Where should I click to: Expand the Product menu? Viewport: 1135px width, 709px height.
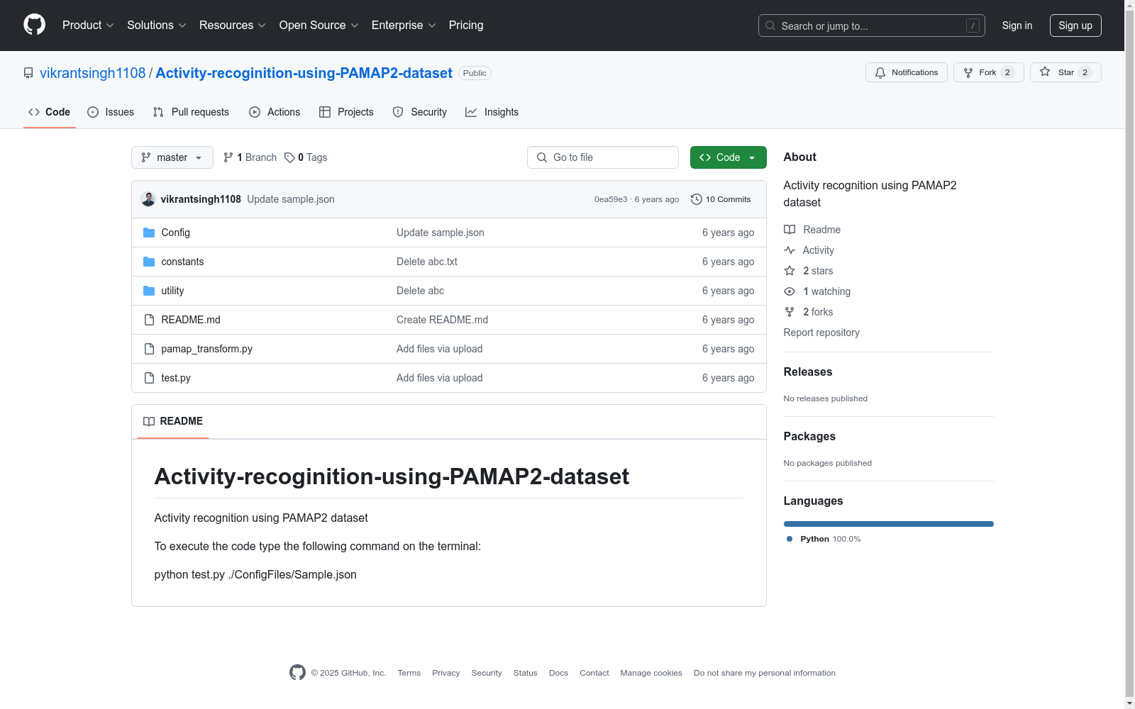(88, 26)
